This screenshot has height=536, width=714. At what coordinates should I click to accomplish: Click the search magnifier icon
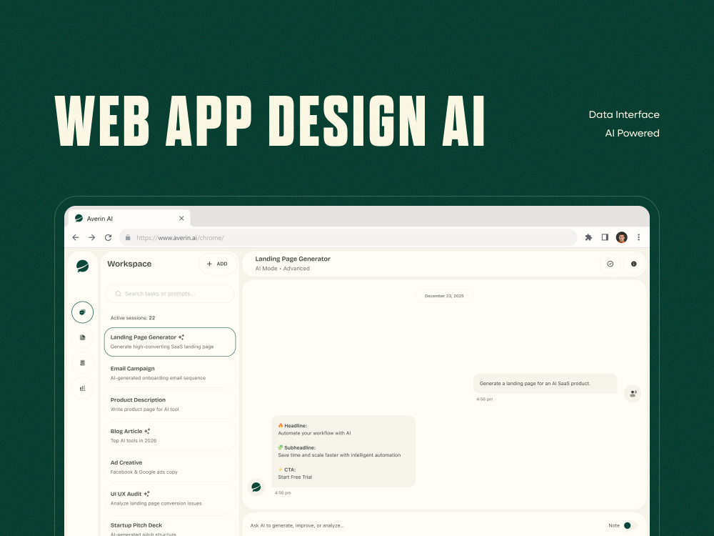coord(119,294)
